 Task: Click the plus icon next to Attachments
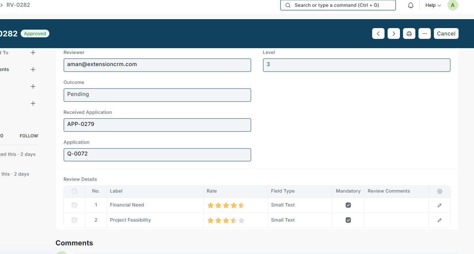click(33, 69)
